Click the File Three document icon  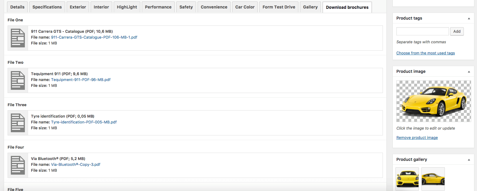(18, 123)
